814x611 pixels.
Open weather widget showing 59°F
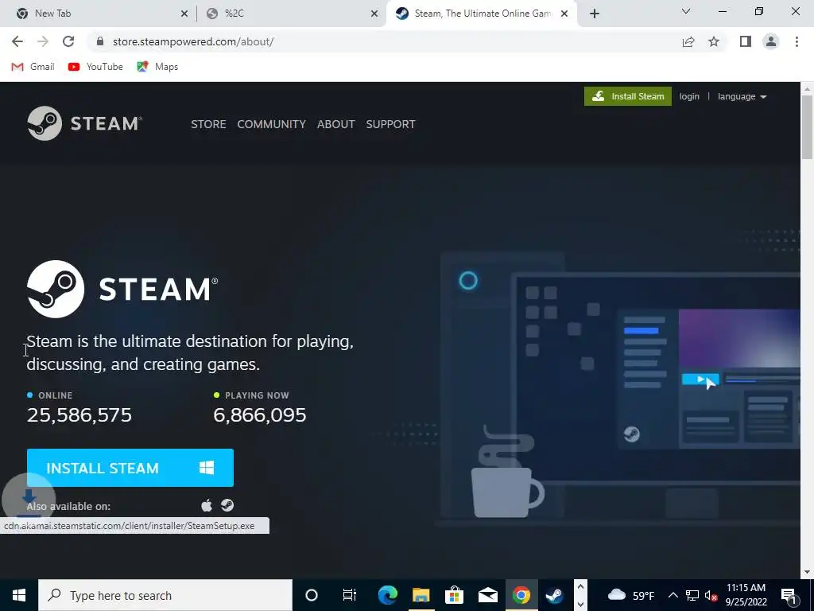pos(630,595)
